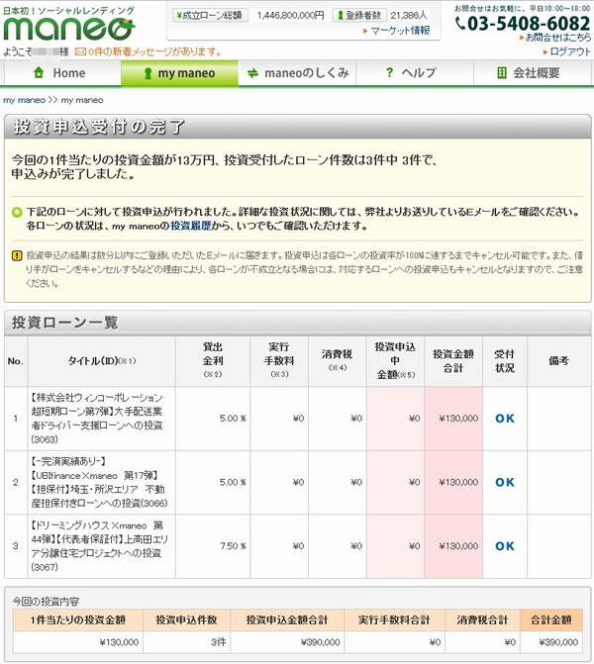Click first my maneo breadcrumb link

(x=24, y=100)
